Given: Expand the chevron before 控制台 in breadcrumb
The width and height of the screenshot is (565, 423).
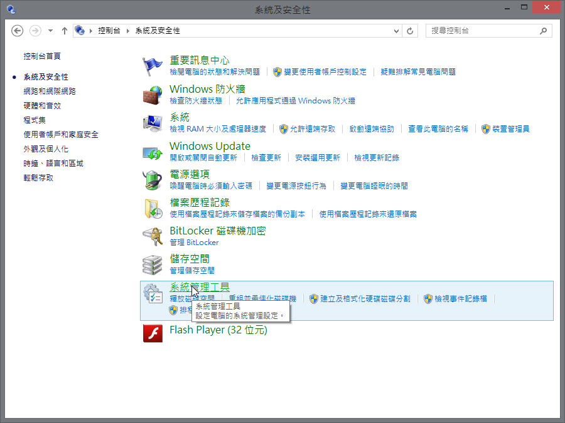Looking at the screenshot, I should tap(91, 31).
